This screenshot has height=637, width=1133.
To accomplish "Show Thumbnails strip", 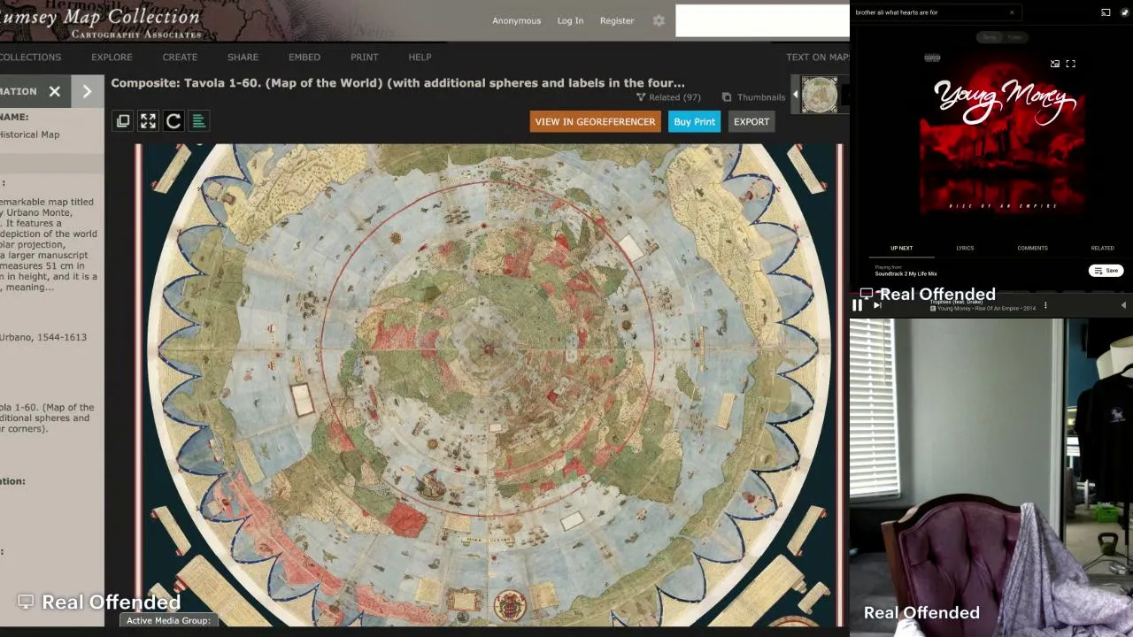I will (x=753, y=97).
